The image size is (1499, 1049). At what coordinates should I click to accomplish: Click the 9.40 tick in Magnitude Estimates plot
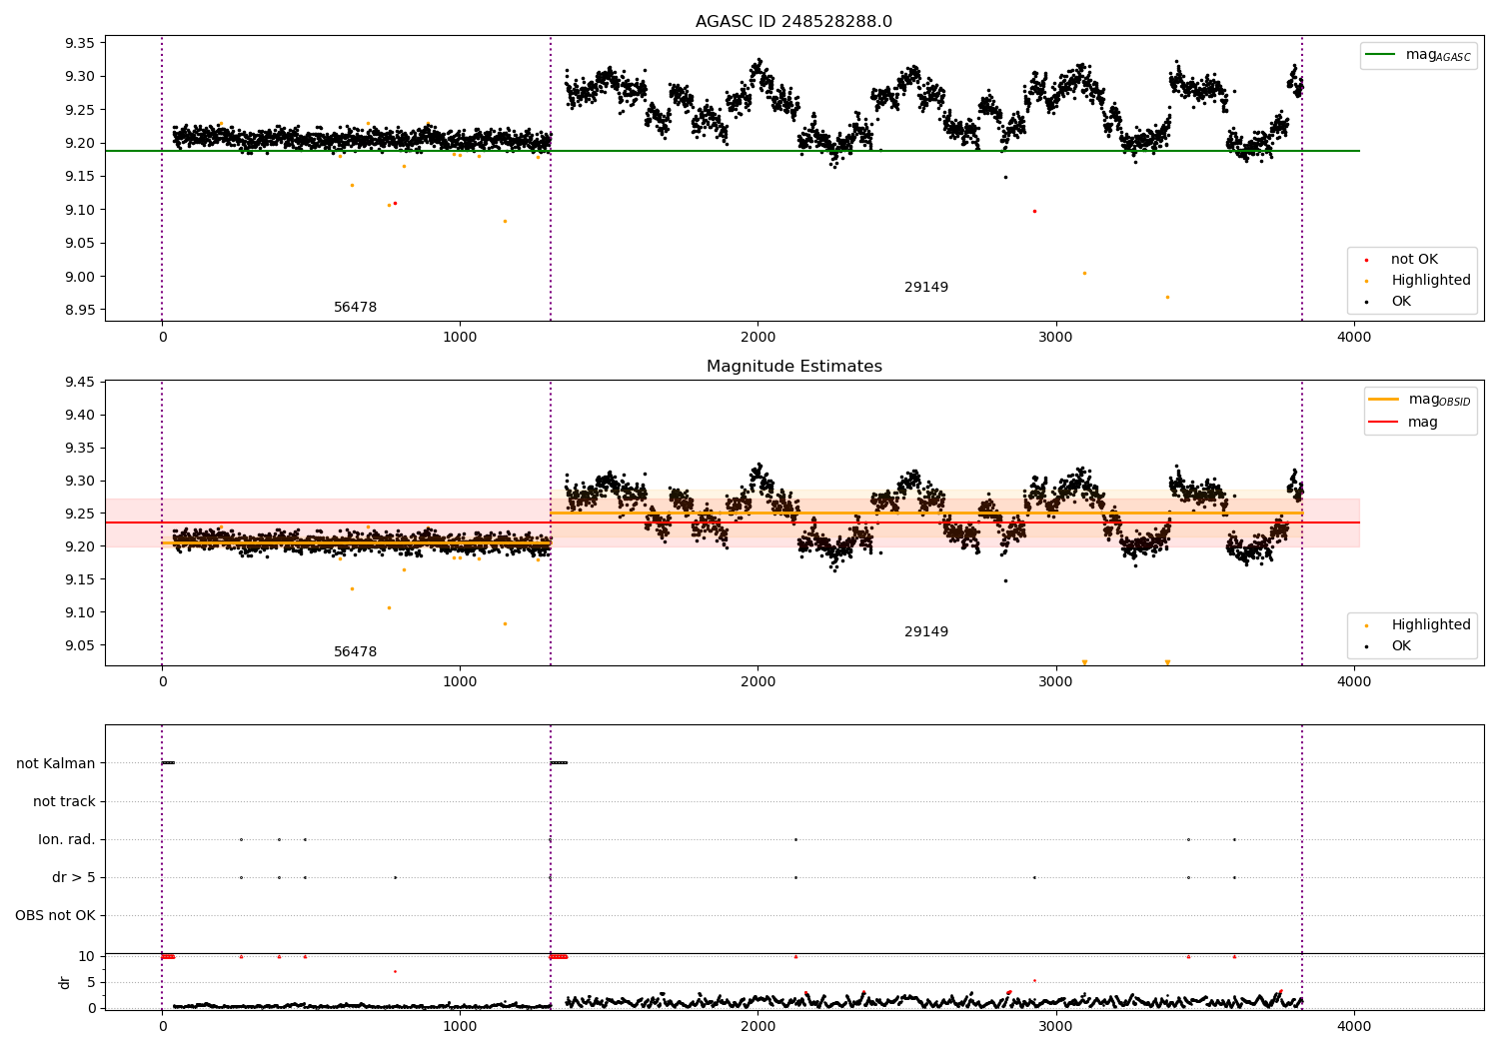point(80,415)
